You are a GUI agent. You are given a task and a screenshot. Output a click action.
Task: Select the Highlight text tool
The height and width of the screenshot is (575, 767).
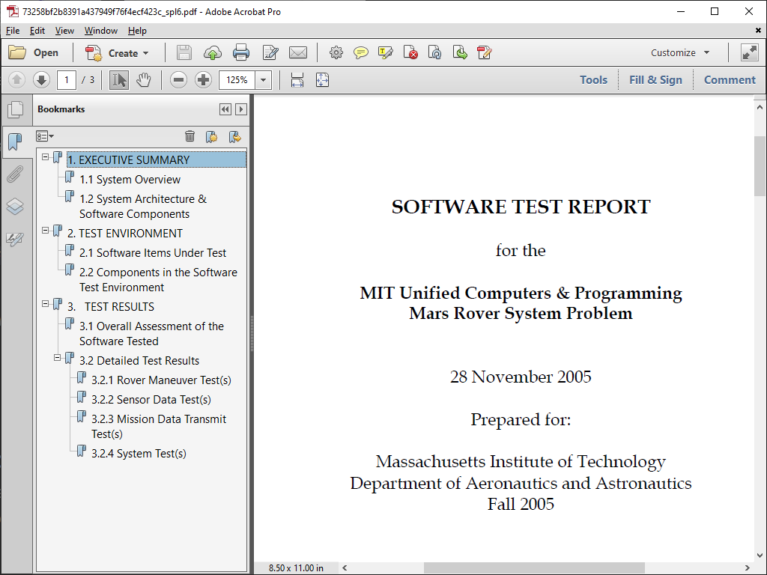386,53
